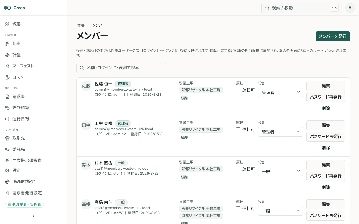Open 設定 gear icon in sidebar
This screenshot has height=224, width=359.
click(7, 171)
